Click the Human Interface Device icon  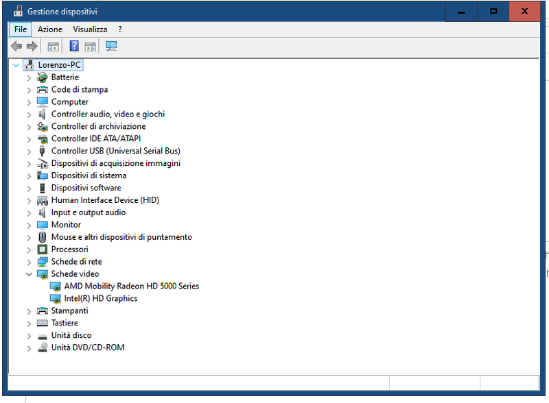(x=43, y=200)
